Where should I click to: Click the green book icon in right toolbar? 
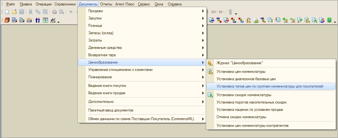tap(329, 20)
